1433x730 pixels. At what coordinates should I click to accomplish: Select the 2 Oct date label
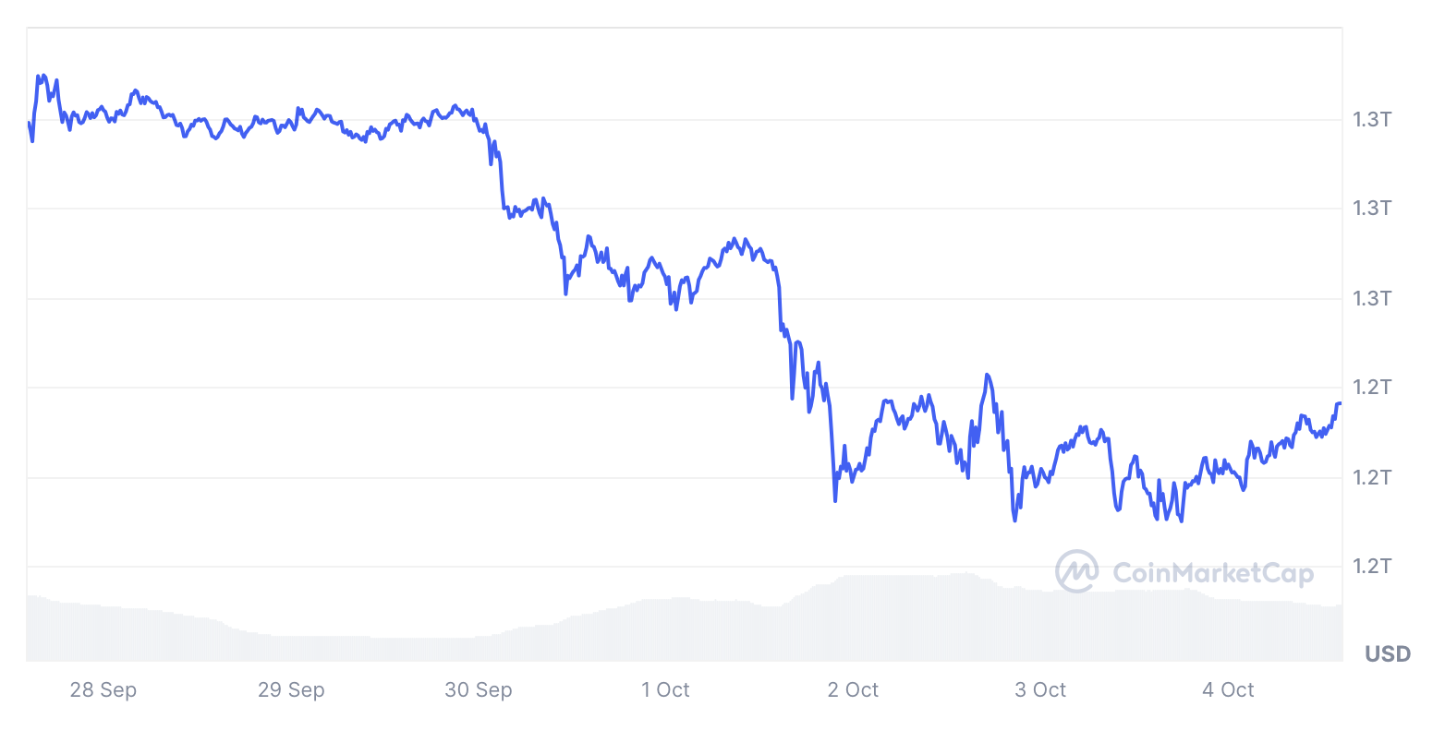click(x=853, y=689)
